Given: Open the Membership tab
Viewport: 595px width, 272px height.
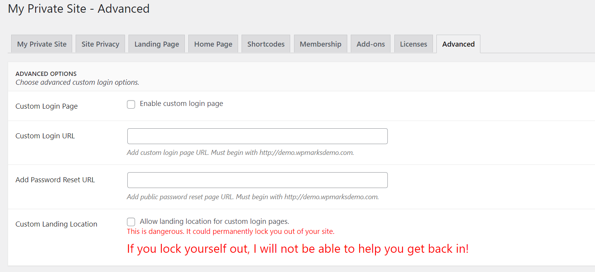Looking at the screenshot, I should pyautogui.click(x=320, y=44).
